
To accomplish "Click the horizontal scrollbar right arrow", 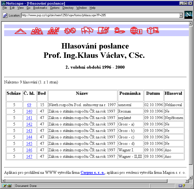I will 187,181.
